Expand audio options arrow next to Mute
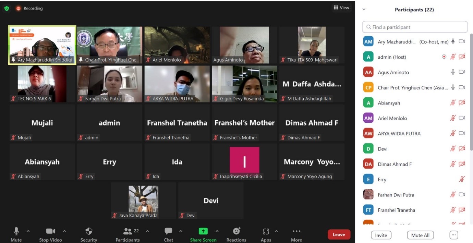 click(x=28, y=231)
